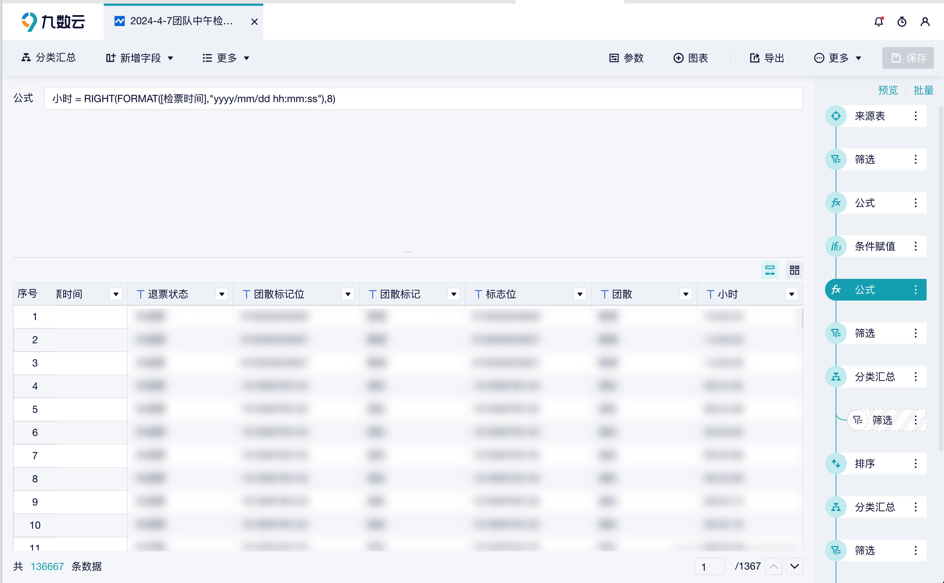This screenshot has height=583, width=944.
Task: Open the 小时 column filter dropdown
Action: point(791,295)
